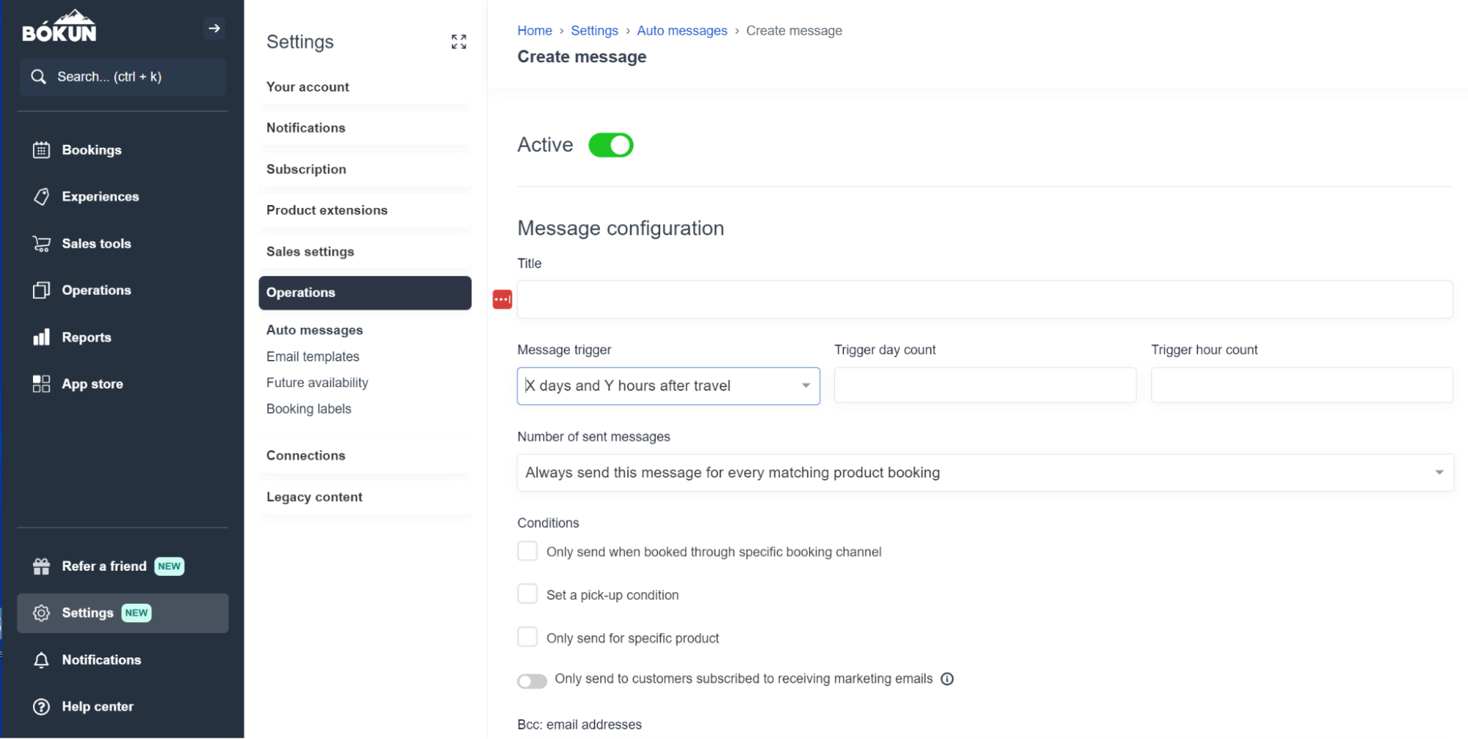The height and width of the screenshot is (739, 1468).
Task: Collapse the sidebar using the arrow icon
Action: click(x=214, y=28)
